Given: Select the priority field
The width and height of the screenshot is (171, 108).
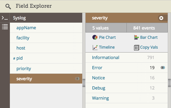Looking at the screenshot, I should (46, 69).
